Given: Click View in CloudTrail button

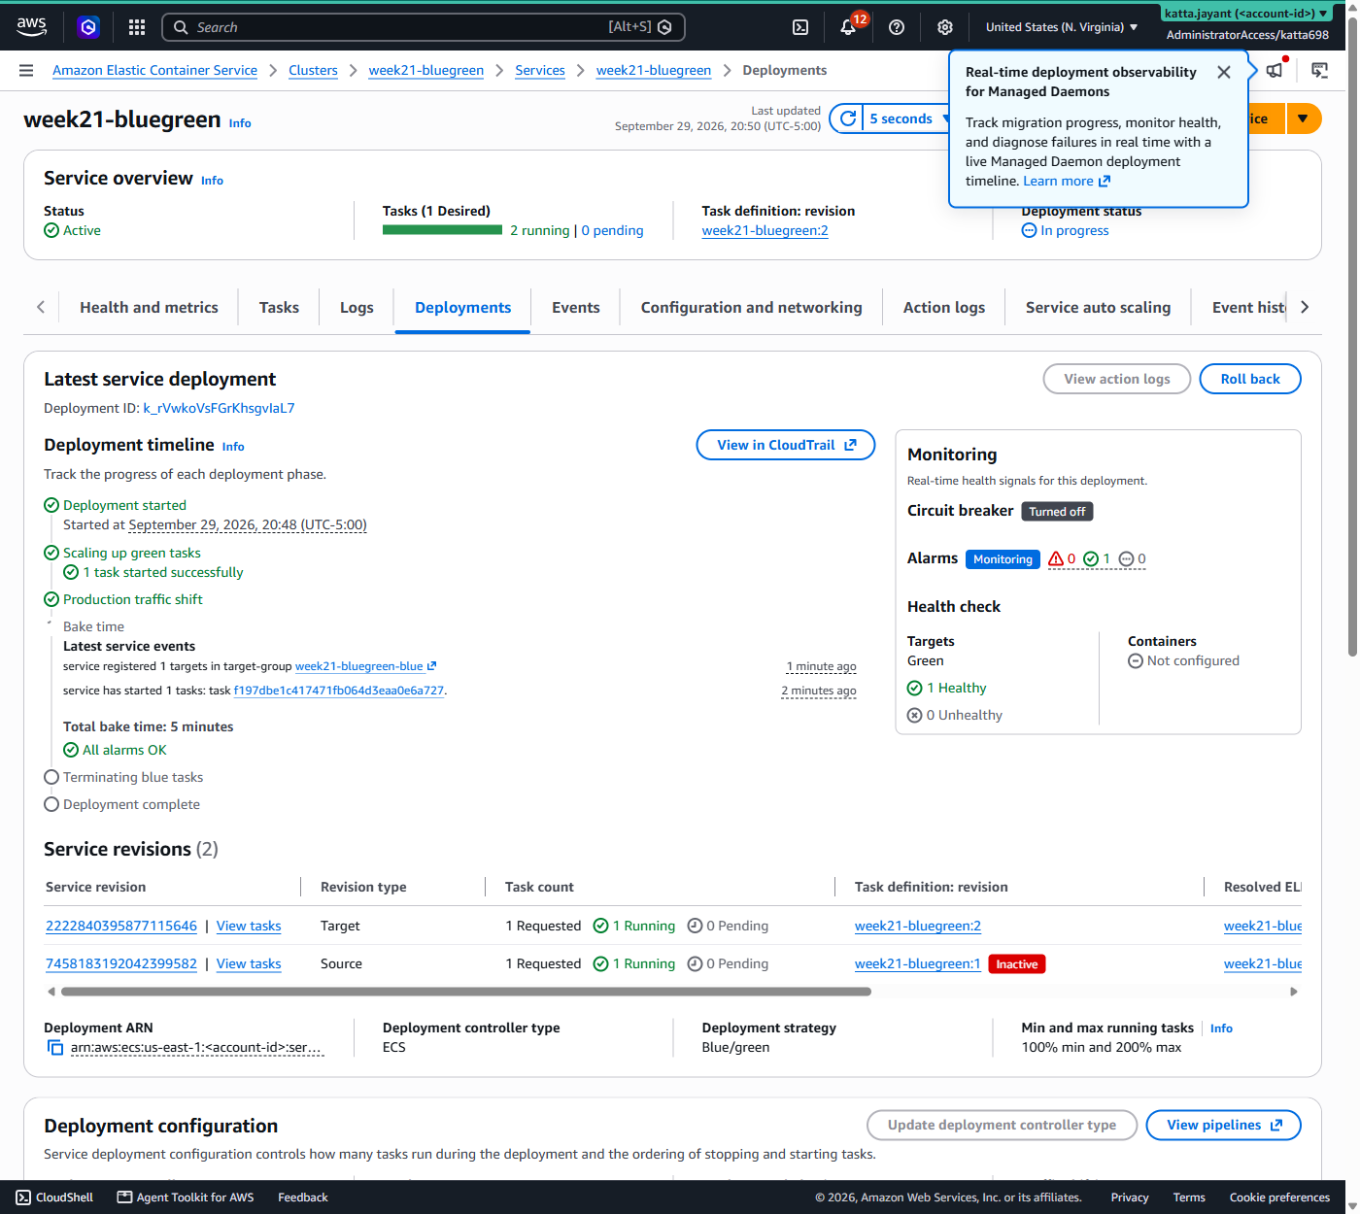Looking at the screenshot, I should click(786, 445).
